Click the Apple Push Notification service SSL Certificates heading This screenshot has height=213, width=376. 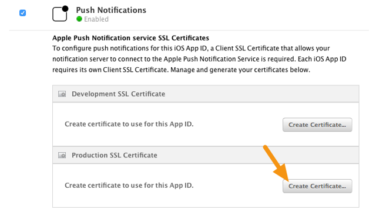point(130,38)
